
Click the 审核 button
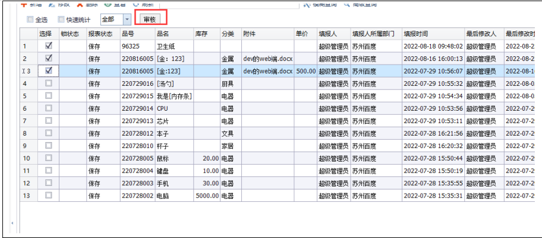pos(149,20)
